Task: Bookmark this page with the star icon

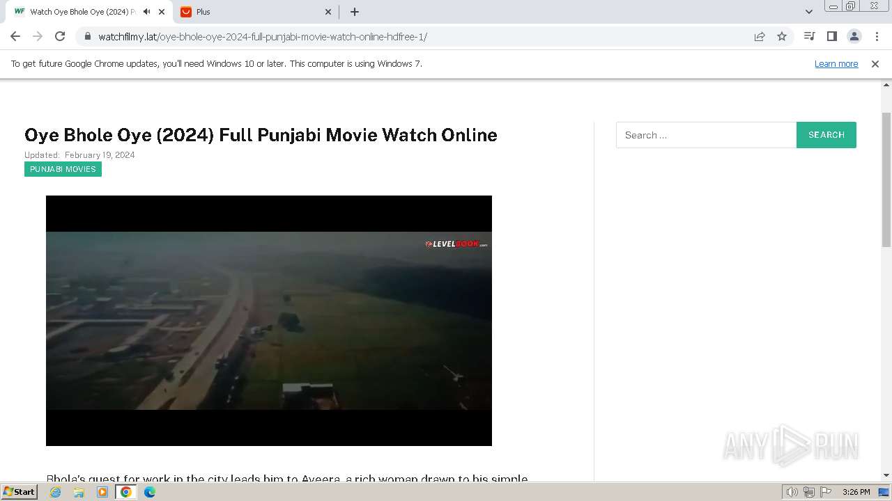Action: click(x=782, y=36)
